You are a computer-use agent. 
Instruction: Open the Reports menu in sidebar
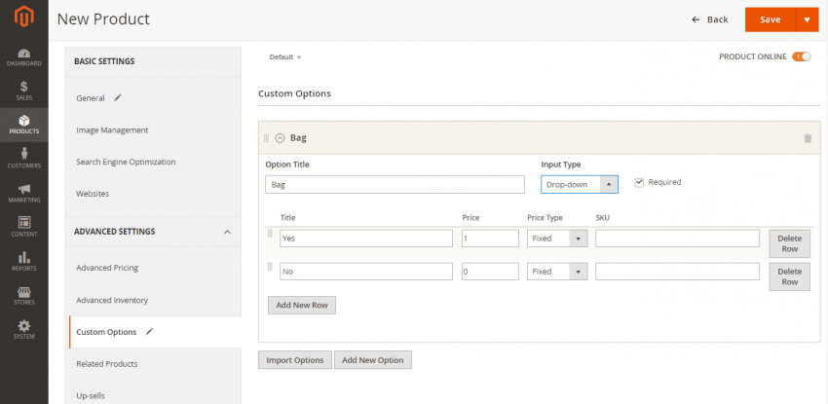click(23, 261)
